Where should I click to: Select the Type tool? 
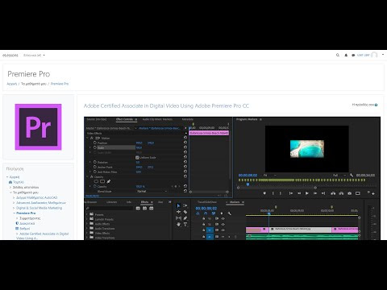[185, 224]
